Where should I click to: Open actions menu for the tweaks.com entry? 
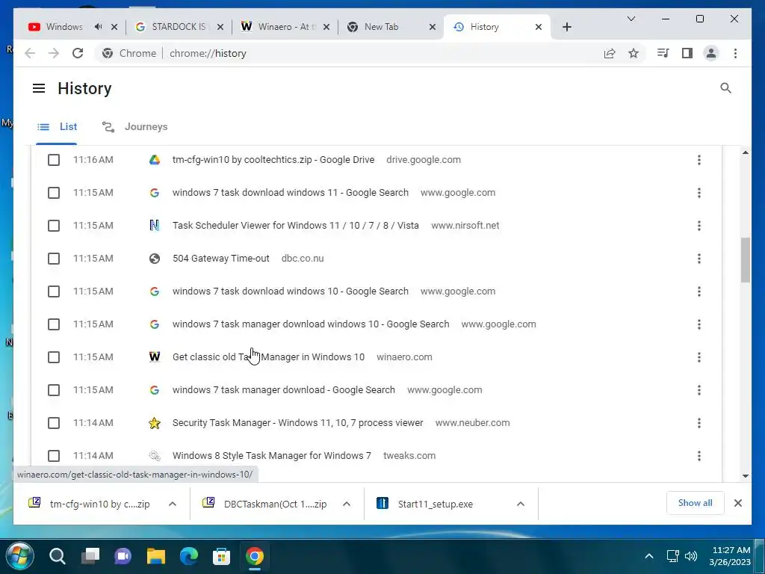[699, 455]
